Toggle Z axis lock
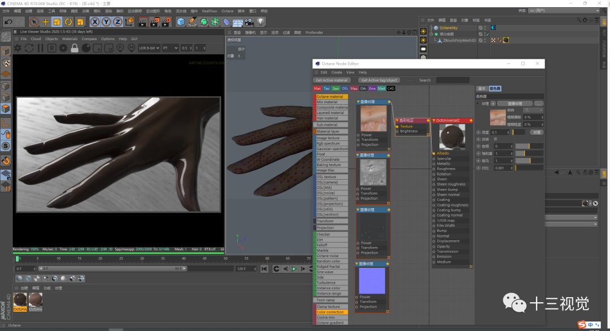 coord(117,22)
